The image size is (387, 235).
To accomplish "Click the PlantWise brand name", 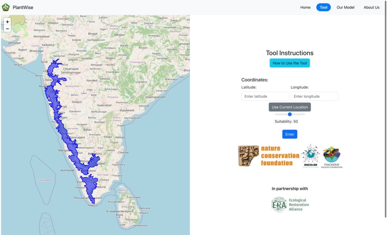I will click(23, 7).
